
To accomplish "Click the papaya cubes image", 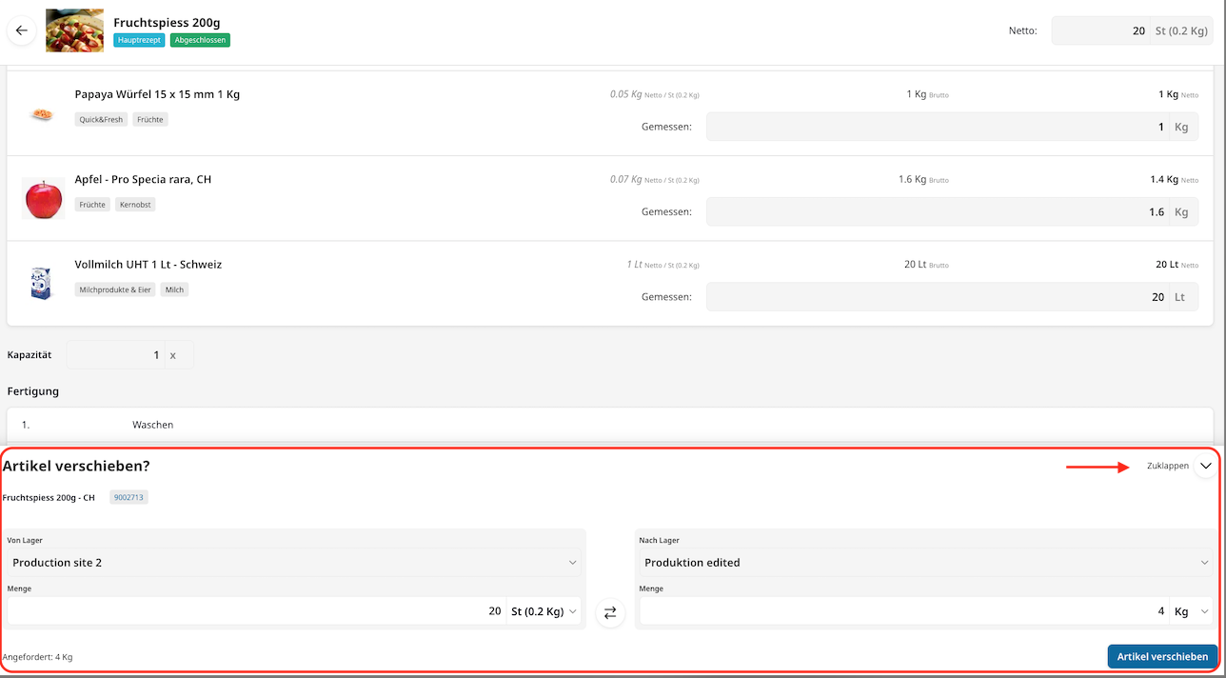I will [41, 114].
